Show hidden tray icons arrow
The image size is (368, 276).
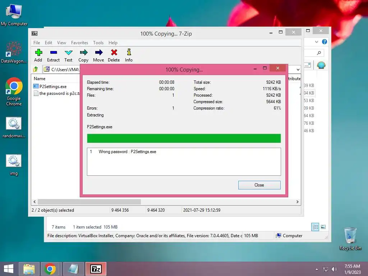(317, 269)
